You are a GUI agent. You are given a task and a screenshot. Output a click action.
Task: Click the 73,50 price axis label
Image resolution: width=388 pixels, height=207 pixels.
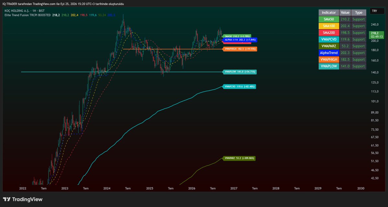coord(375,130)
